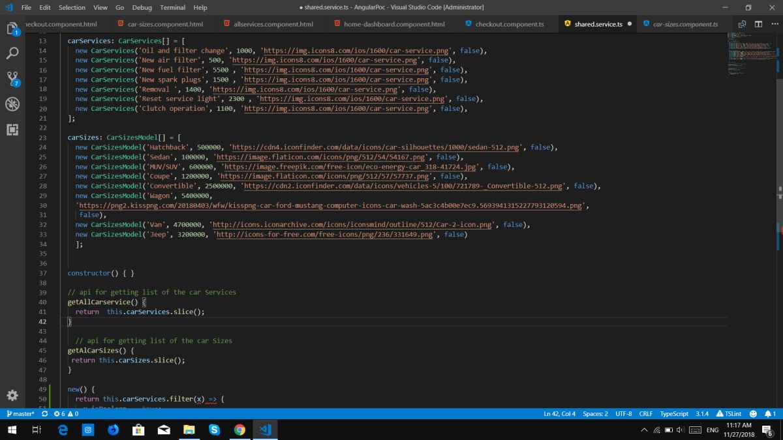Open the flaticon 54167.png URL on line 25

coord(321,157)
